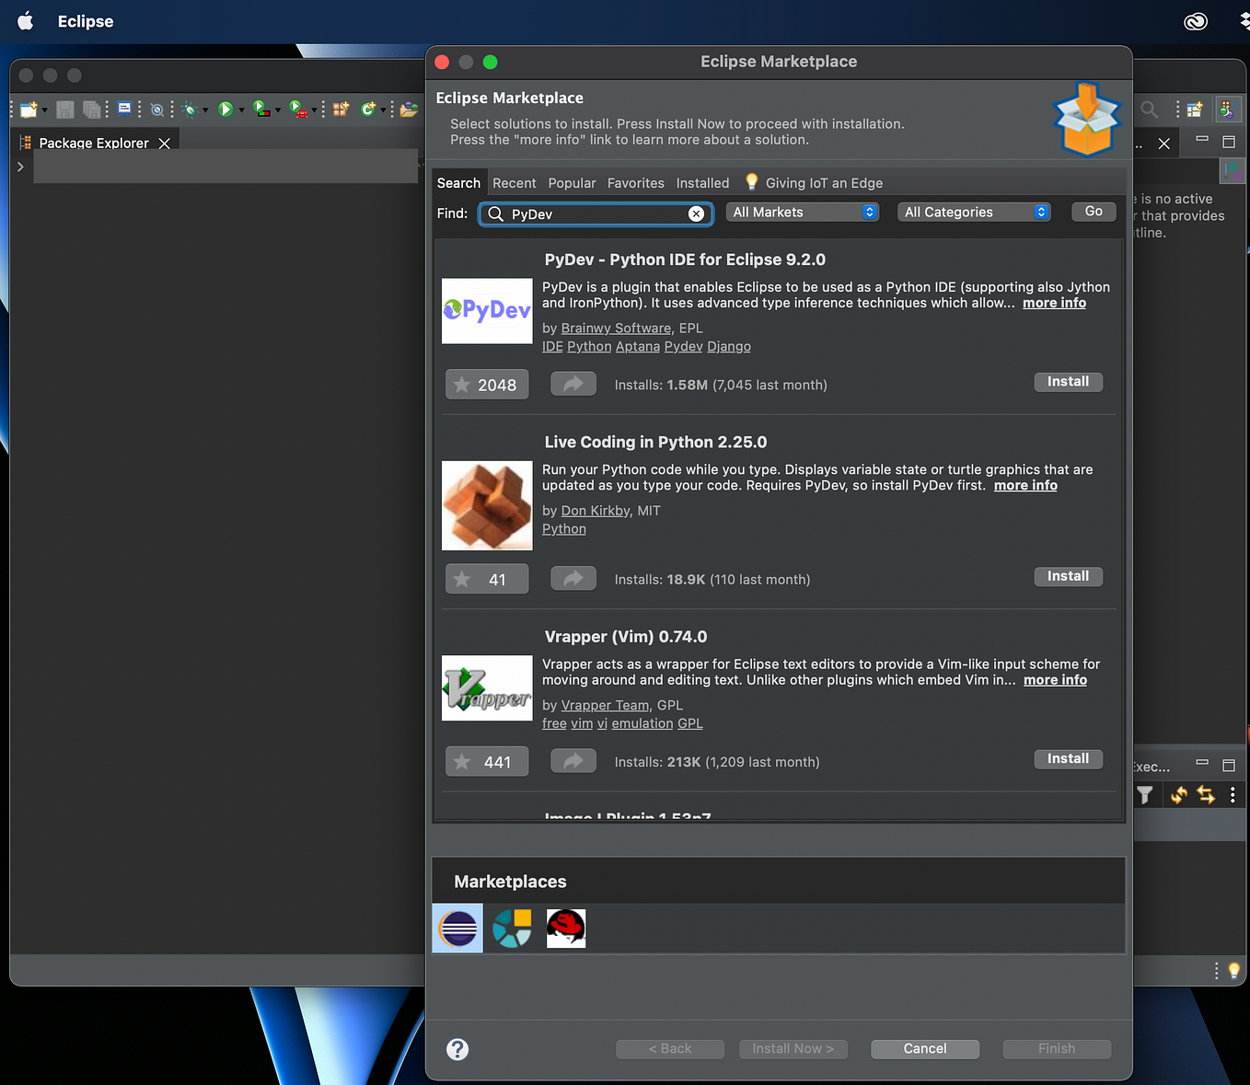The width and height of the screenshot is (1250, 1085).
Task: Open the New Java Class dropdown arrow
Action: point(383,110)
